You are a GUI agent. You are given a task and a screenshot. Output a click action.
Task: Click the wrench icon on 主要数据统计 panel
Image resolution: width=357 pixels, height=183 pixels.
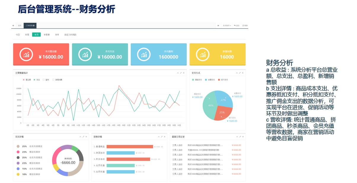click(x=181, y=73)
